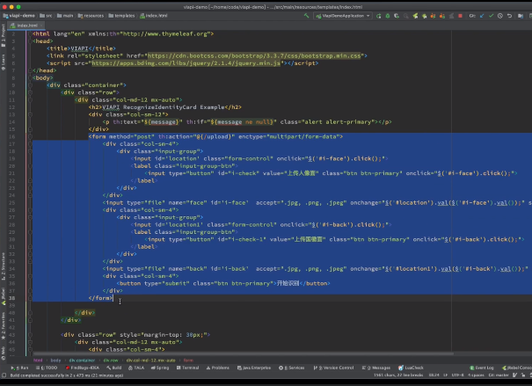Collapse the head tag fold on line 3
The height and width of the screenshot is (386, 532).
tap(30, 41)
